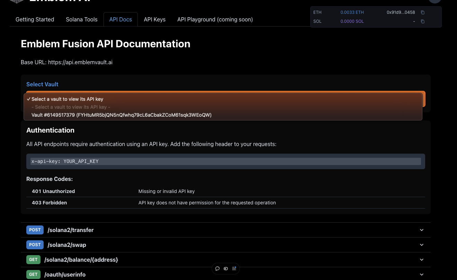This screenshot has width=457, height=280.
Task: Click the Emblem Fusion API Documentation title
Action: (106, 44)
